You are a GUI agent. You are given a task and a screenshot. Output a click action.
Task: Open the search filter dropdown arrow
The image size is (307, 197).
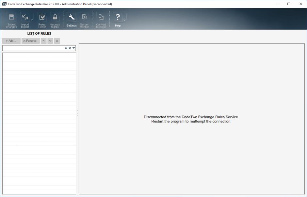[x=73, y=48]
